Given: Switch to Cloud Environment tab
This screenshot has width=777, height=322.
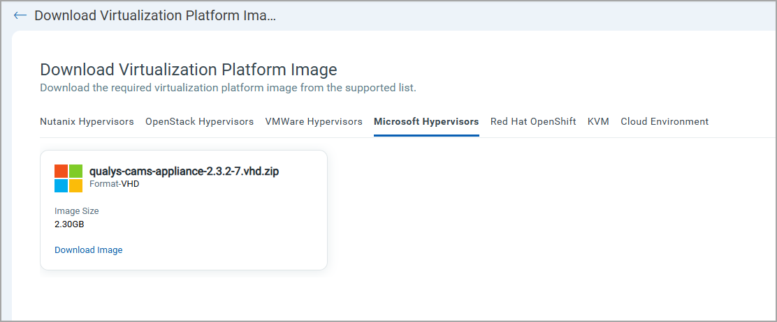Looking at the screenshot, I should (665, 121).
